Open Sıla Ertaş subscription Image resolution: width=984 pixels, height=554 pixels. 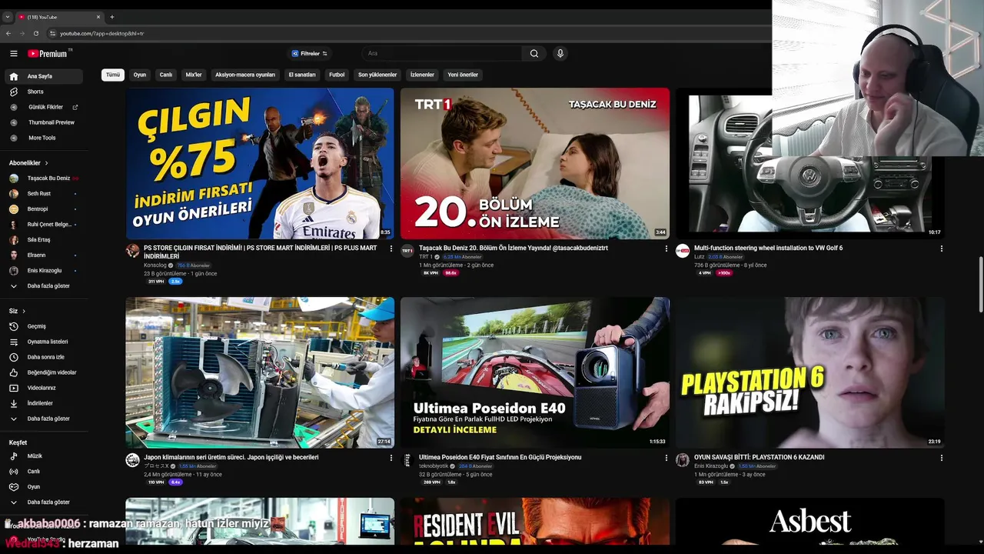click(x=45, y=240)
